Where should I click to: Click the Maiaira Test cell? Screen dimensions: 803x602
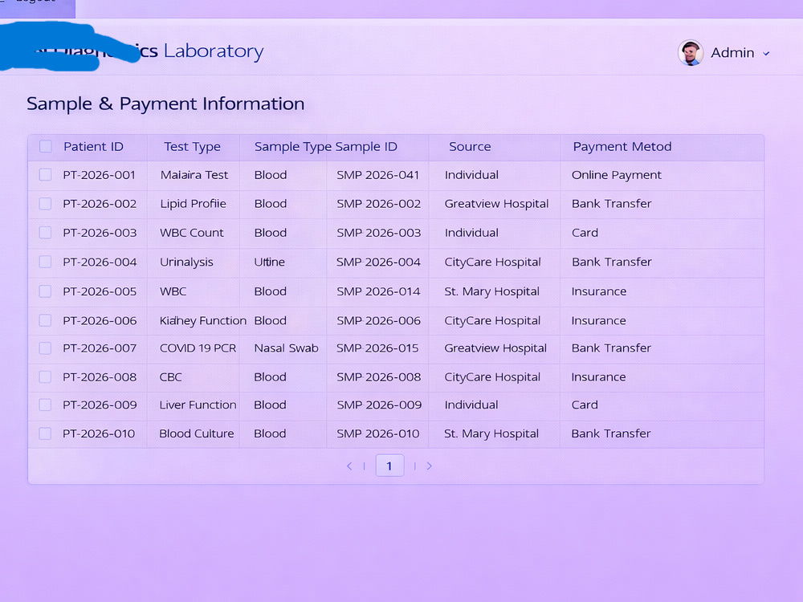(x=194, y=175)
